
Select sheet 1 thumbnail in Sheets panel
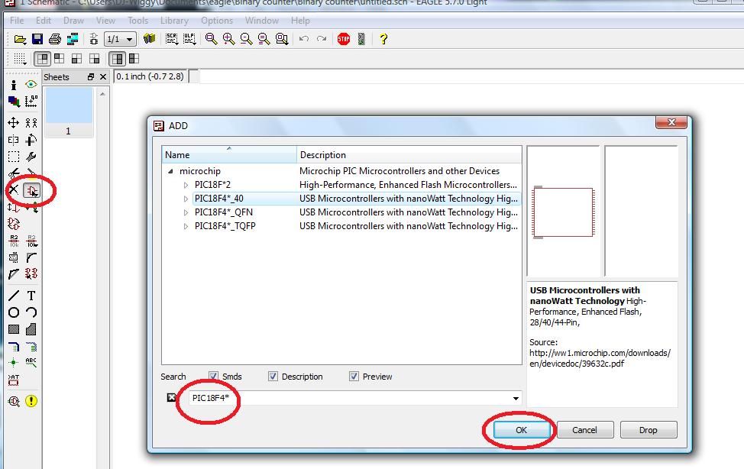(68, 113)
